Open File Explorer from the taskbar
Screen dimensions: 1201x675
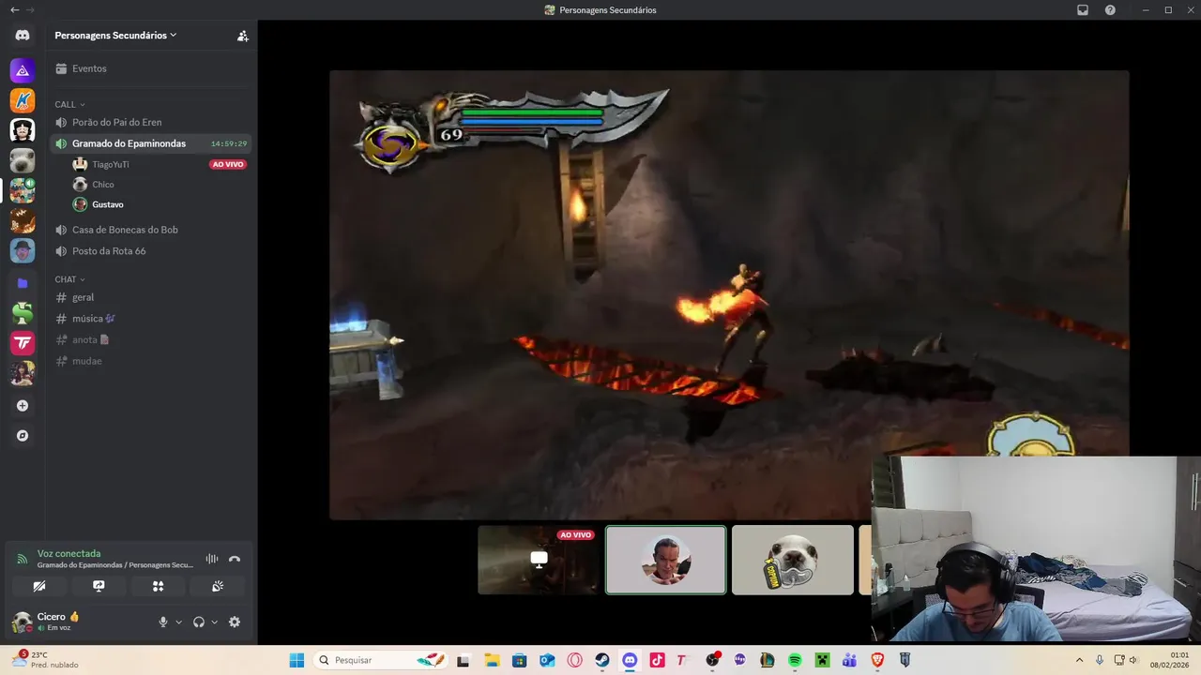(x=492, y=660)
